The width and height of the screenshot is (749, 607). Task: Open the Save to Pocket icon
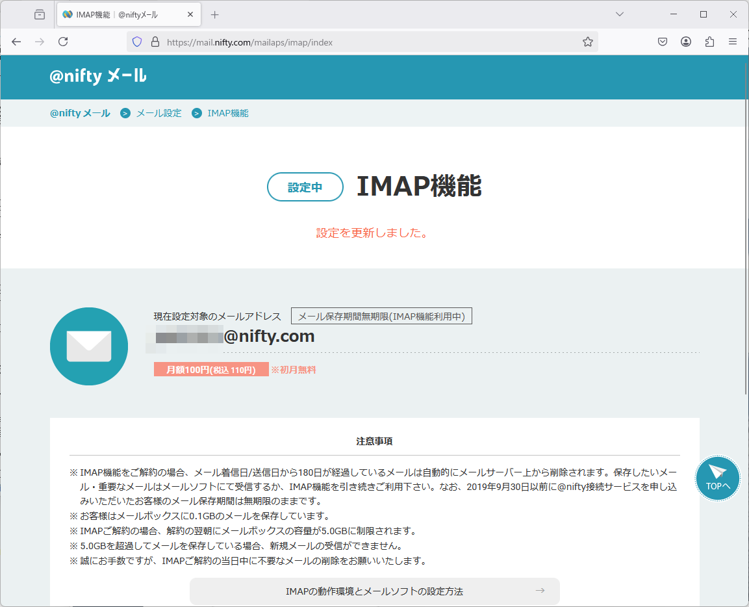663,42
